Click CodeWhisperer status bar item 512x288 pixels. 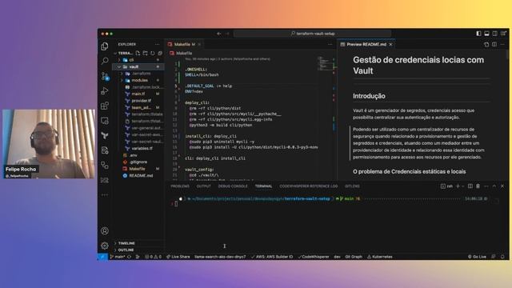click(x=314, y=257)
